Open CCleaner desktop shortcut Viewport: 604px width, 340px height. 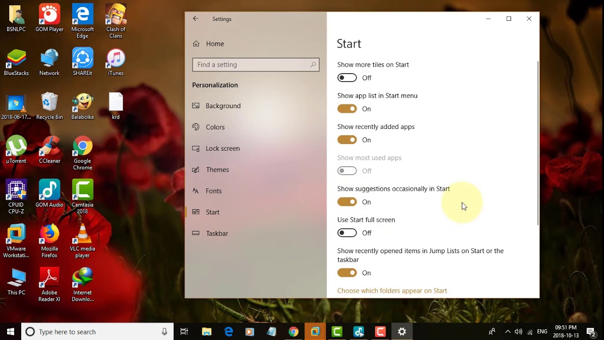point(50,150)
